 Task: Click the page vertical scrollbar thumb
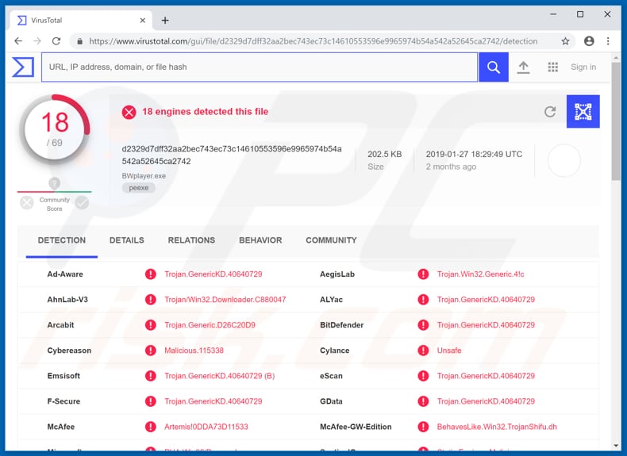click(x=616, y=120)
